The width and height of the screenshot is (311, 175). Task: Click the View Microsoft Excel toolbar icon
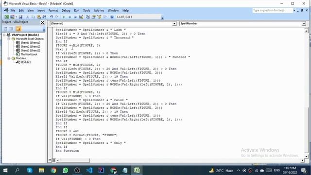pyautogui.click(x=6, y=17)
